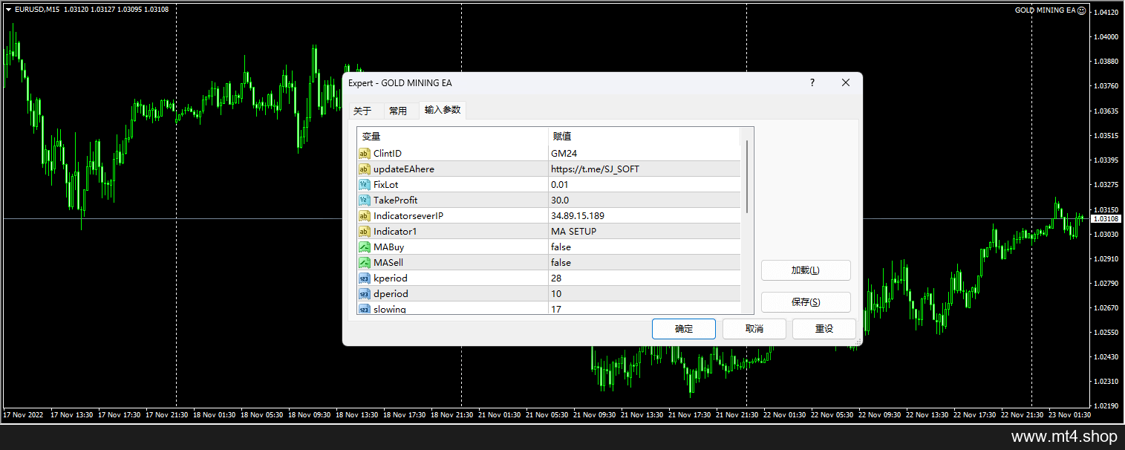Screen dimensions: 1125x450
Task: Click the 1.04120 price axis label
Action: coord(1107,13)
